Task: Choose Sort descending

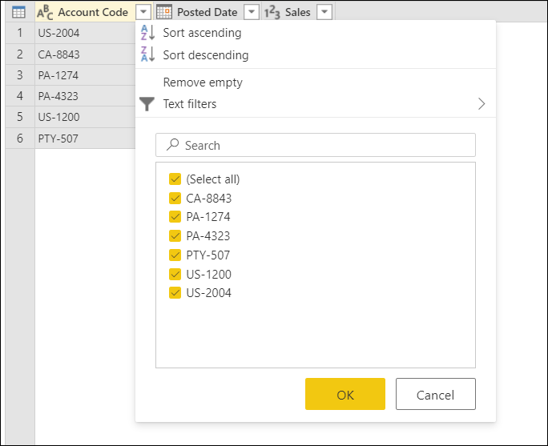Action: coord(206,54)
